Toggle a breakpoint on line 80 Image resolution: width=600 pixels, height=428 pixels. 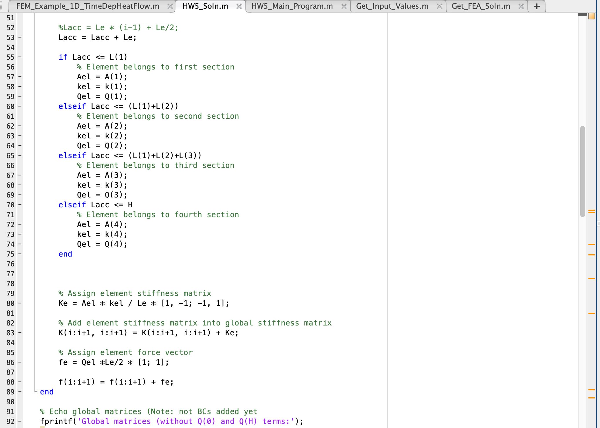19,303
